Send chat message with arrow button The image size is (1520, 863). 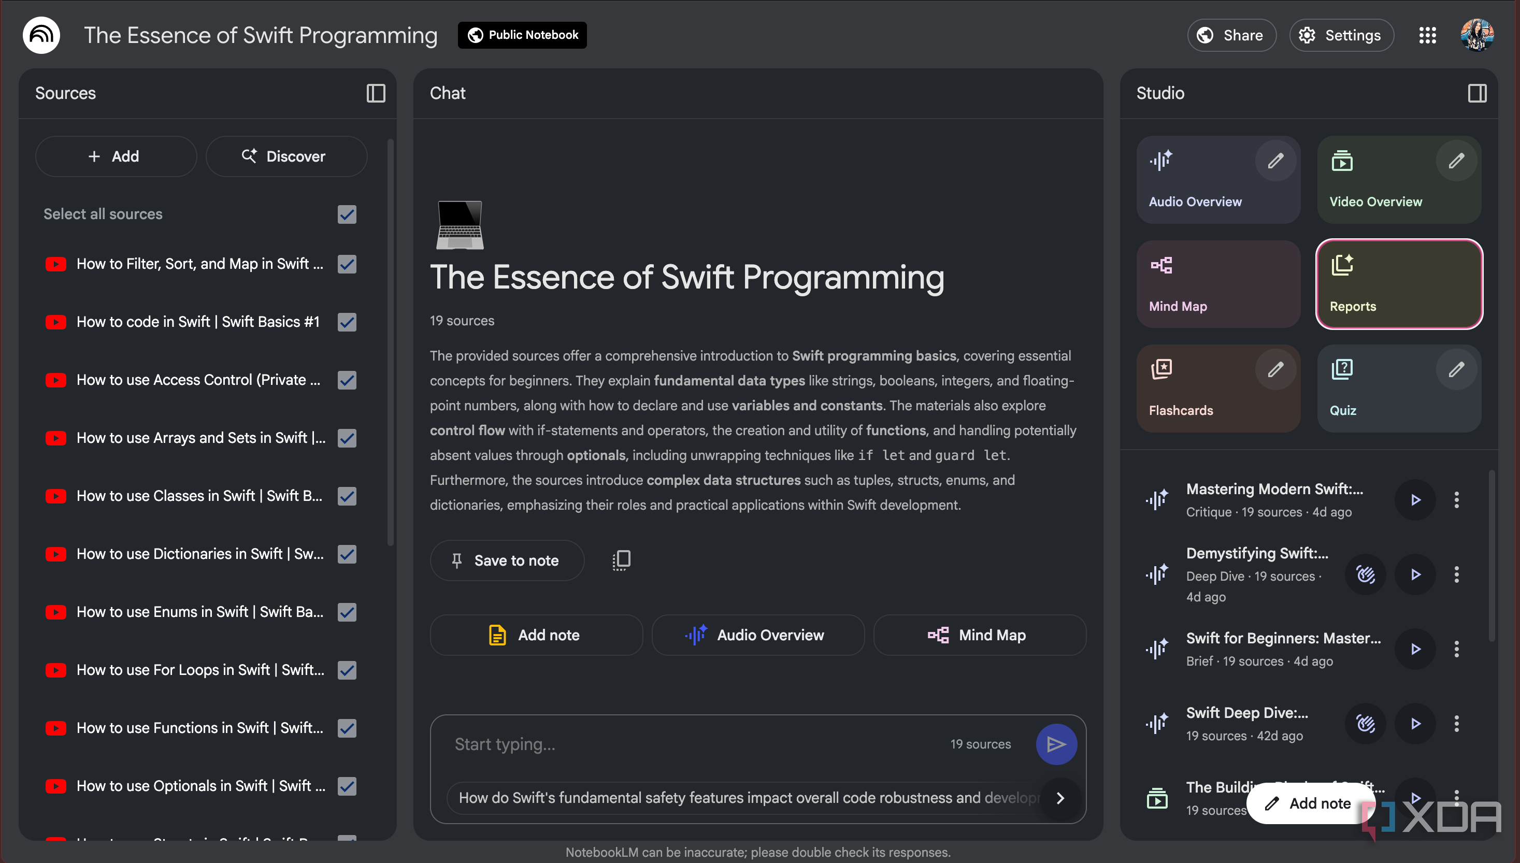pyautogui.click(x=1056, y=744)
